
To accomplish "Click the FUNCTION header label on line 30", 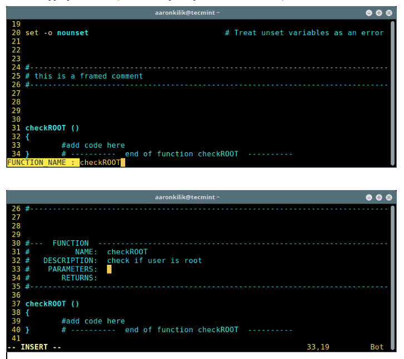I will coord(70,243).
